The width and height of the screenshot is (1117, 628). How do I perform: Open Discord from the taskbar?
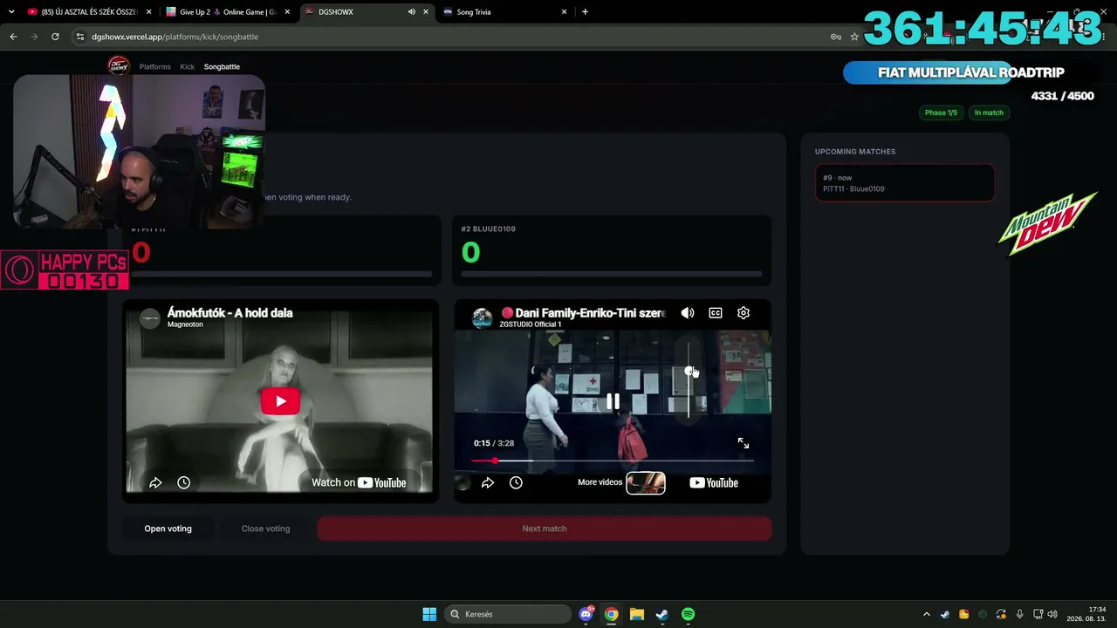tap(586, 614)
